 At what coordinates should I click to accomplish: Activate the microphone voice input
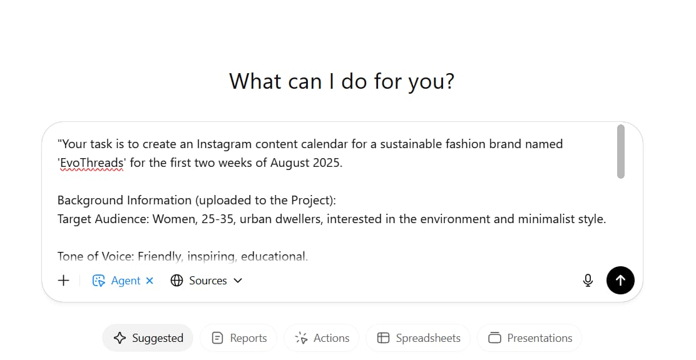pos(588,281)
